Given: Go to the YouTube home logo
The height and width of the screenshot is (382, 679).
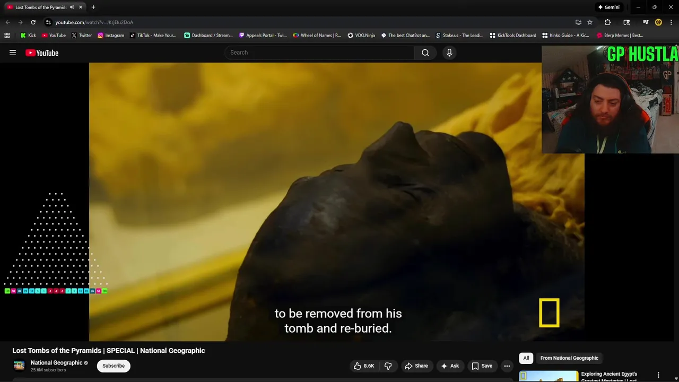Looking at the screenshot, I should [42, 53].
